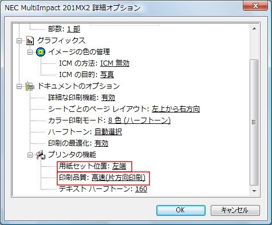Click the 用紙セット位置 label text
Screen dimensions: 272x225
(x=84, y=166)
